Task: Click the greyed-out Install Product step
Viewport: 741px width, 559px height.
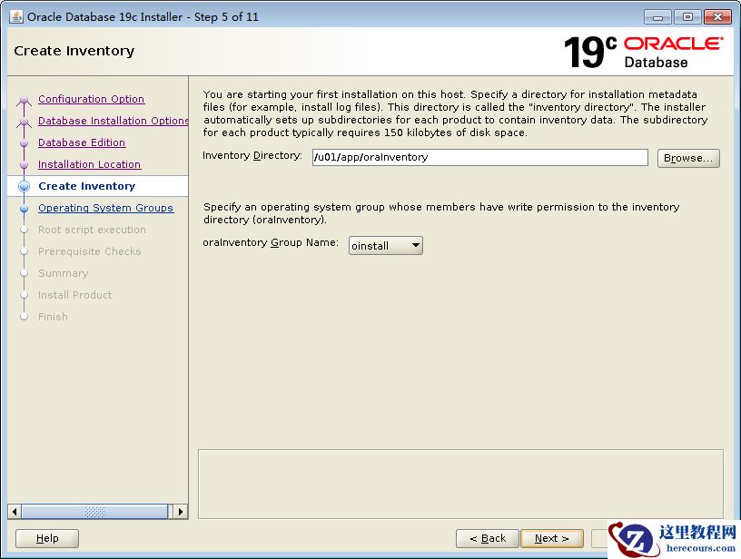Action: click(74, 295)
